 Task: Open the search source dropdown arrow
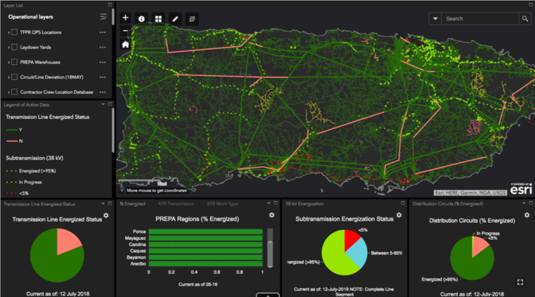click(435, 19)
